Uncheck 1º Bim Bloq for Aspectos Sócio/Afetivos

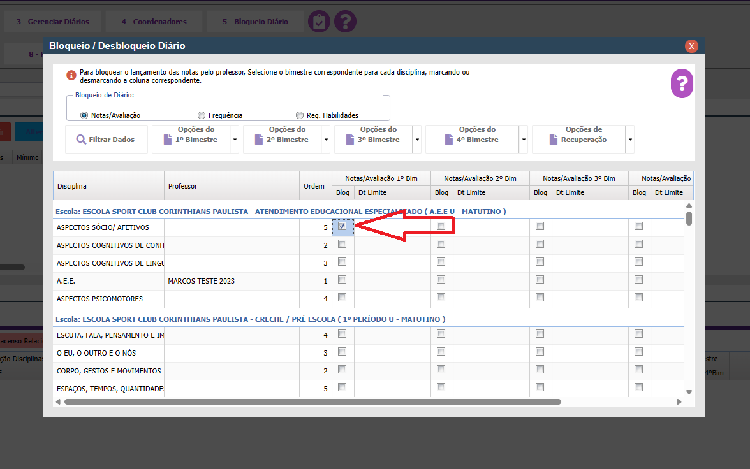342,226
